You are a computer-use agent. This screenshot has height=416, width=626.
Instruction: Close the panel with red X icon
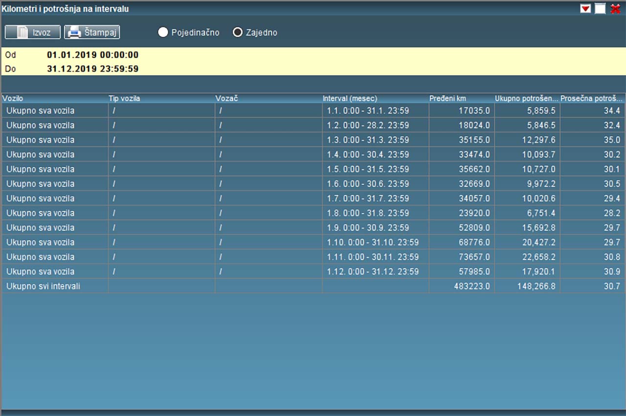click(x=615, y=9)
